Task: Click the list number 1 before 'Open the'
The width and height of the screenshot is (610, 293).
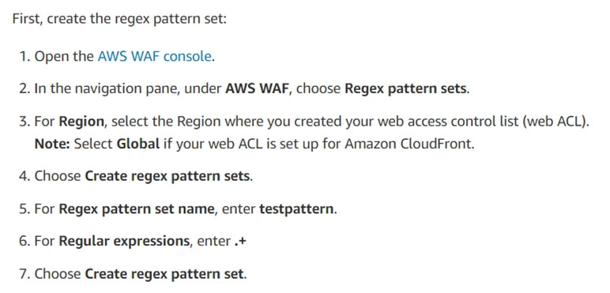Action: [x=24, y=56]
